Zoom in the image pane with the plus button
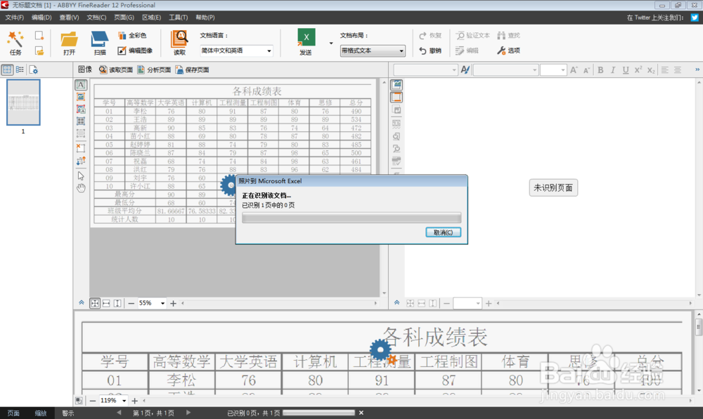The image size is (703, 419). coord(173,303)
